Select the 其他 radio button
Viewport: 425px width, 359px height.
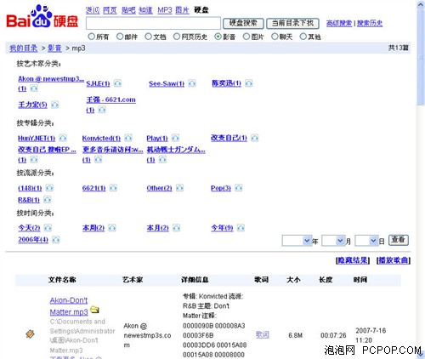click(303, 37)
